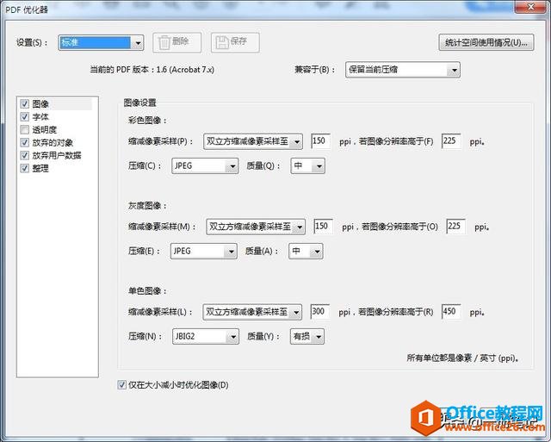The image size is (551, 442).
Task: Toggle the 图像 checkbox
Action: pyautogui.click(x=25, y=103)
